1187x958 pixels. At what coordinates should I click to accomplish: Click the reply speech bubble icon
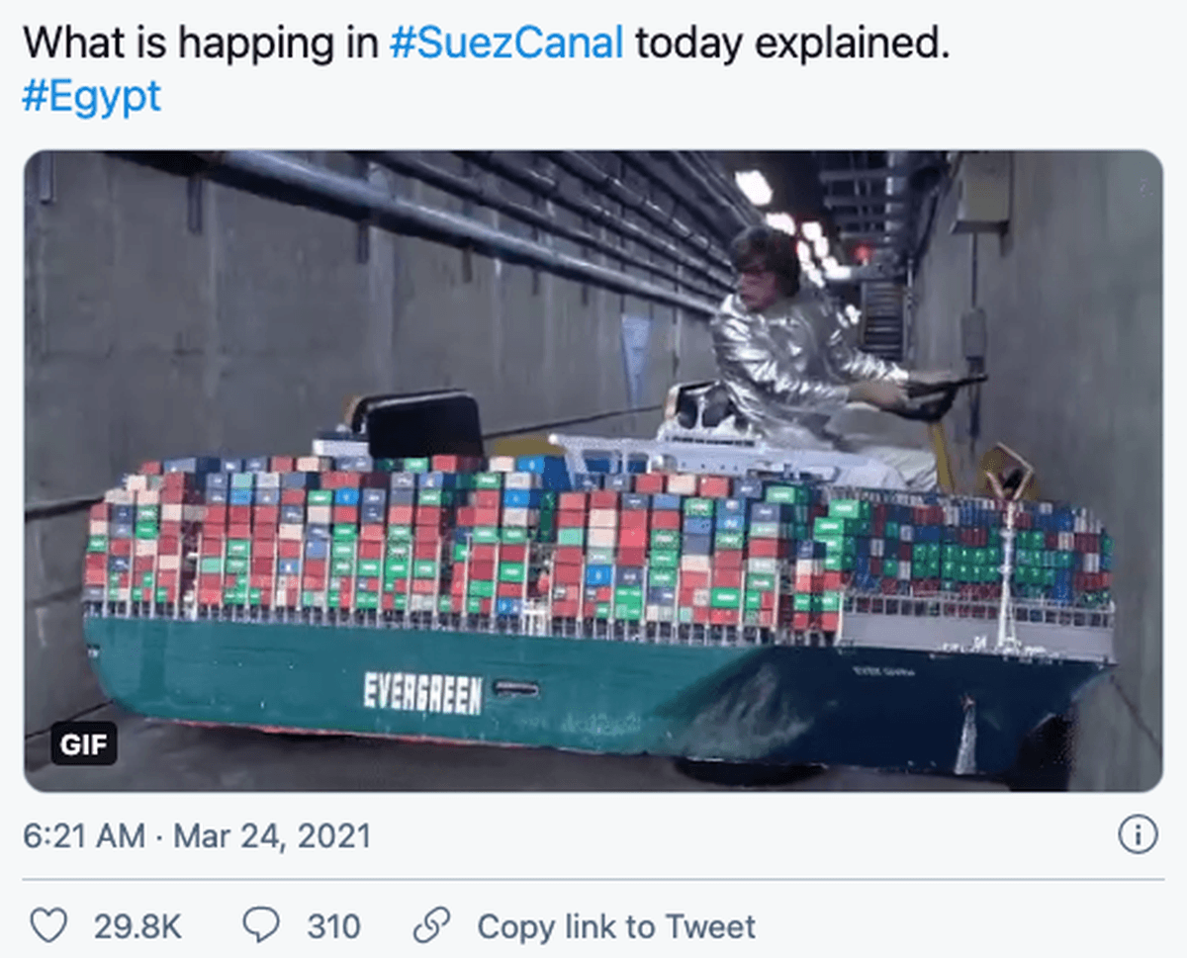coord(261,926)
